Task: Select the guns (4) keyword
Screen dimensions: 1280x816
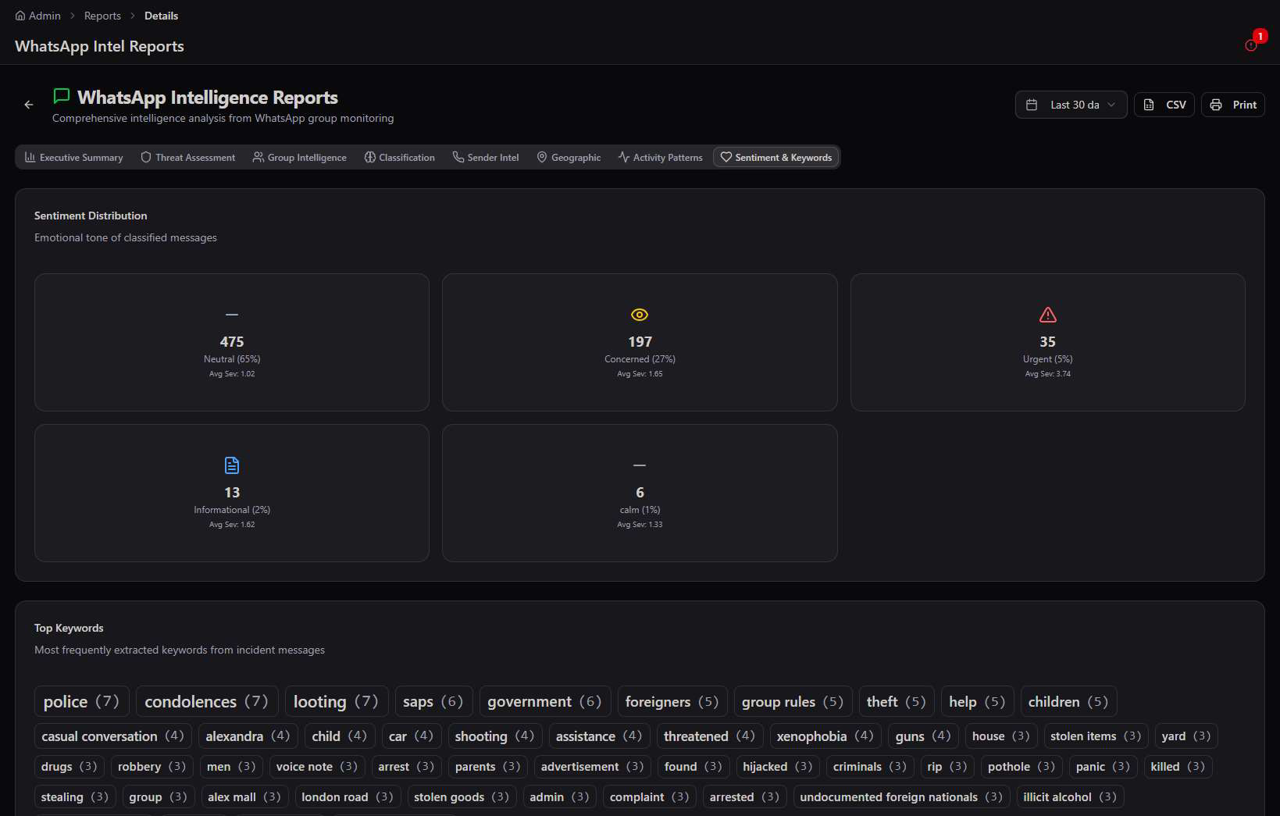Action: click(x=923, y=736)
